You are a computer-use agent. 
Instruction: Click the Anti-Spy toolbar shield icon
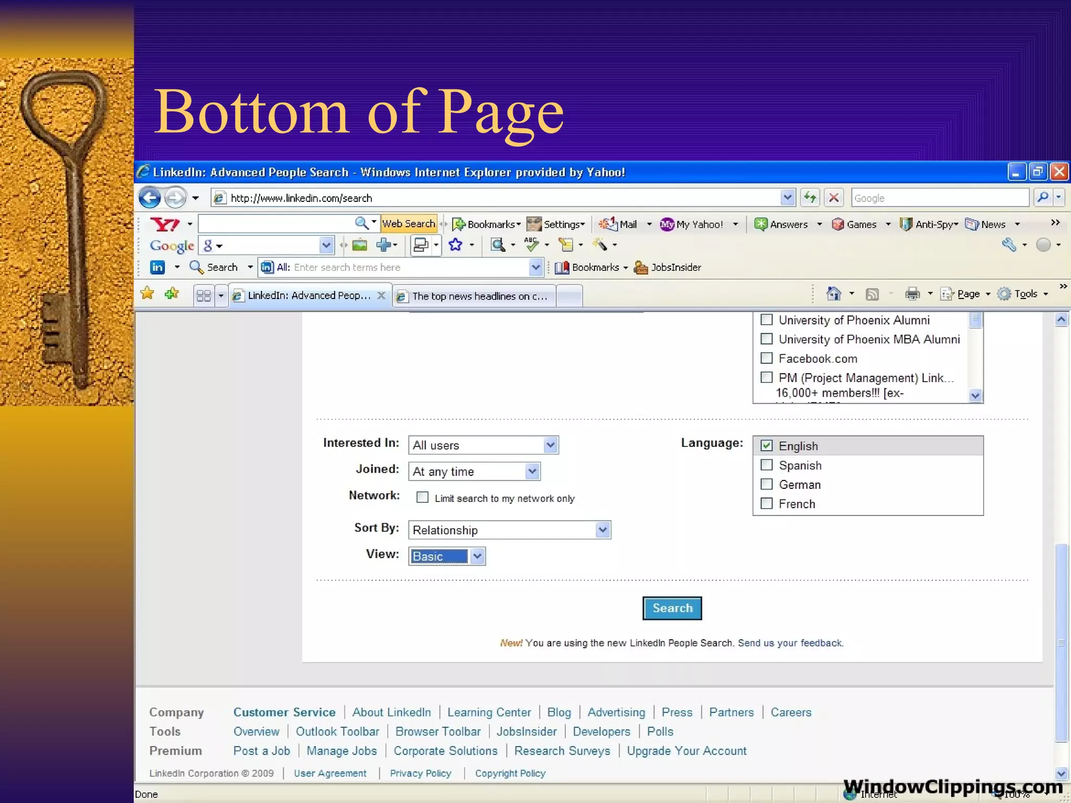tap(906, 224)
